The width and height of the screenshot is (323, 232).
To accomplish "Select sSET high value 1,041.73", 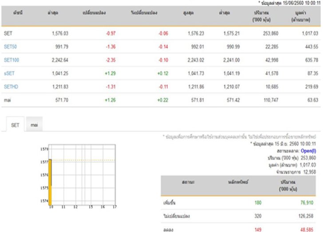I will pyautogui.click(x=196, y=73).
